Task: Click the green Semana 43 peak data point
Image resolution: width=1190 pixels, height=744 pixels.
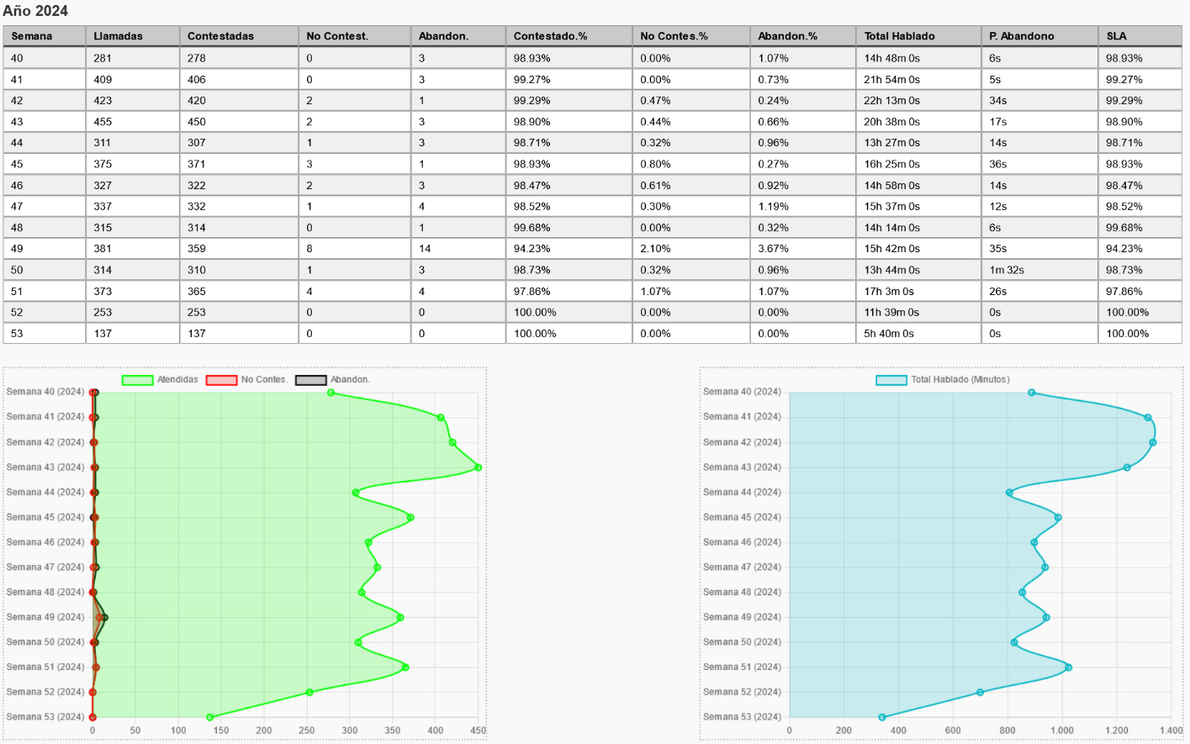Action: 479,467
